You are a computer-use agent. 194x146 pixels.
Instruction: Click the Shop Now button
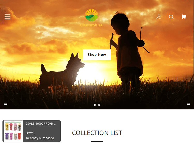pyautogui.click(x=97, y=55)
